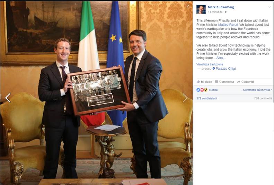
Task: Show the previous photo with the left arrow
Action: pos(8,98)
